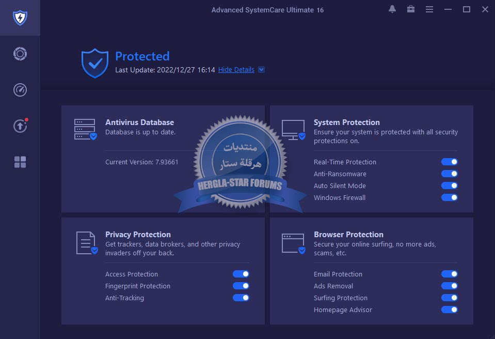
Task: Minimize the SystemCare window
Action: (448, 9)
